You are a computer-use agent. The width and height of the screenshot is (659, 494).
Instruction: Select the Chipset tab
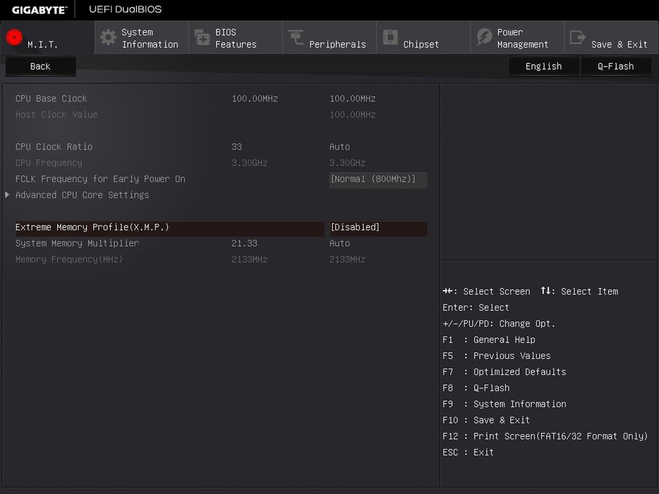tap(424, 38)
